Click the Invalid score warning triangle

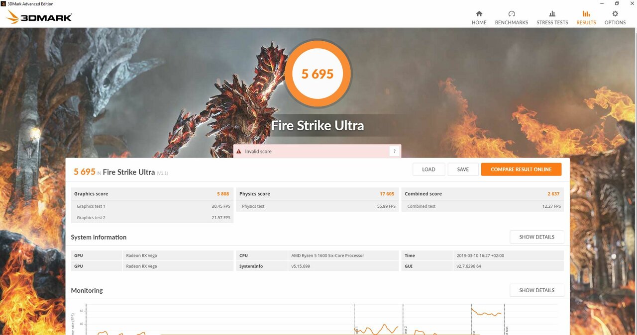(239, 152)
